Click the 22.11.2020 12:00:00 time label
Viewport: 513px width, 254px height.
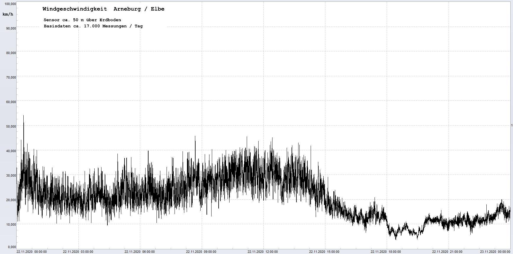tap(263, 252)
